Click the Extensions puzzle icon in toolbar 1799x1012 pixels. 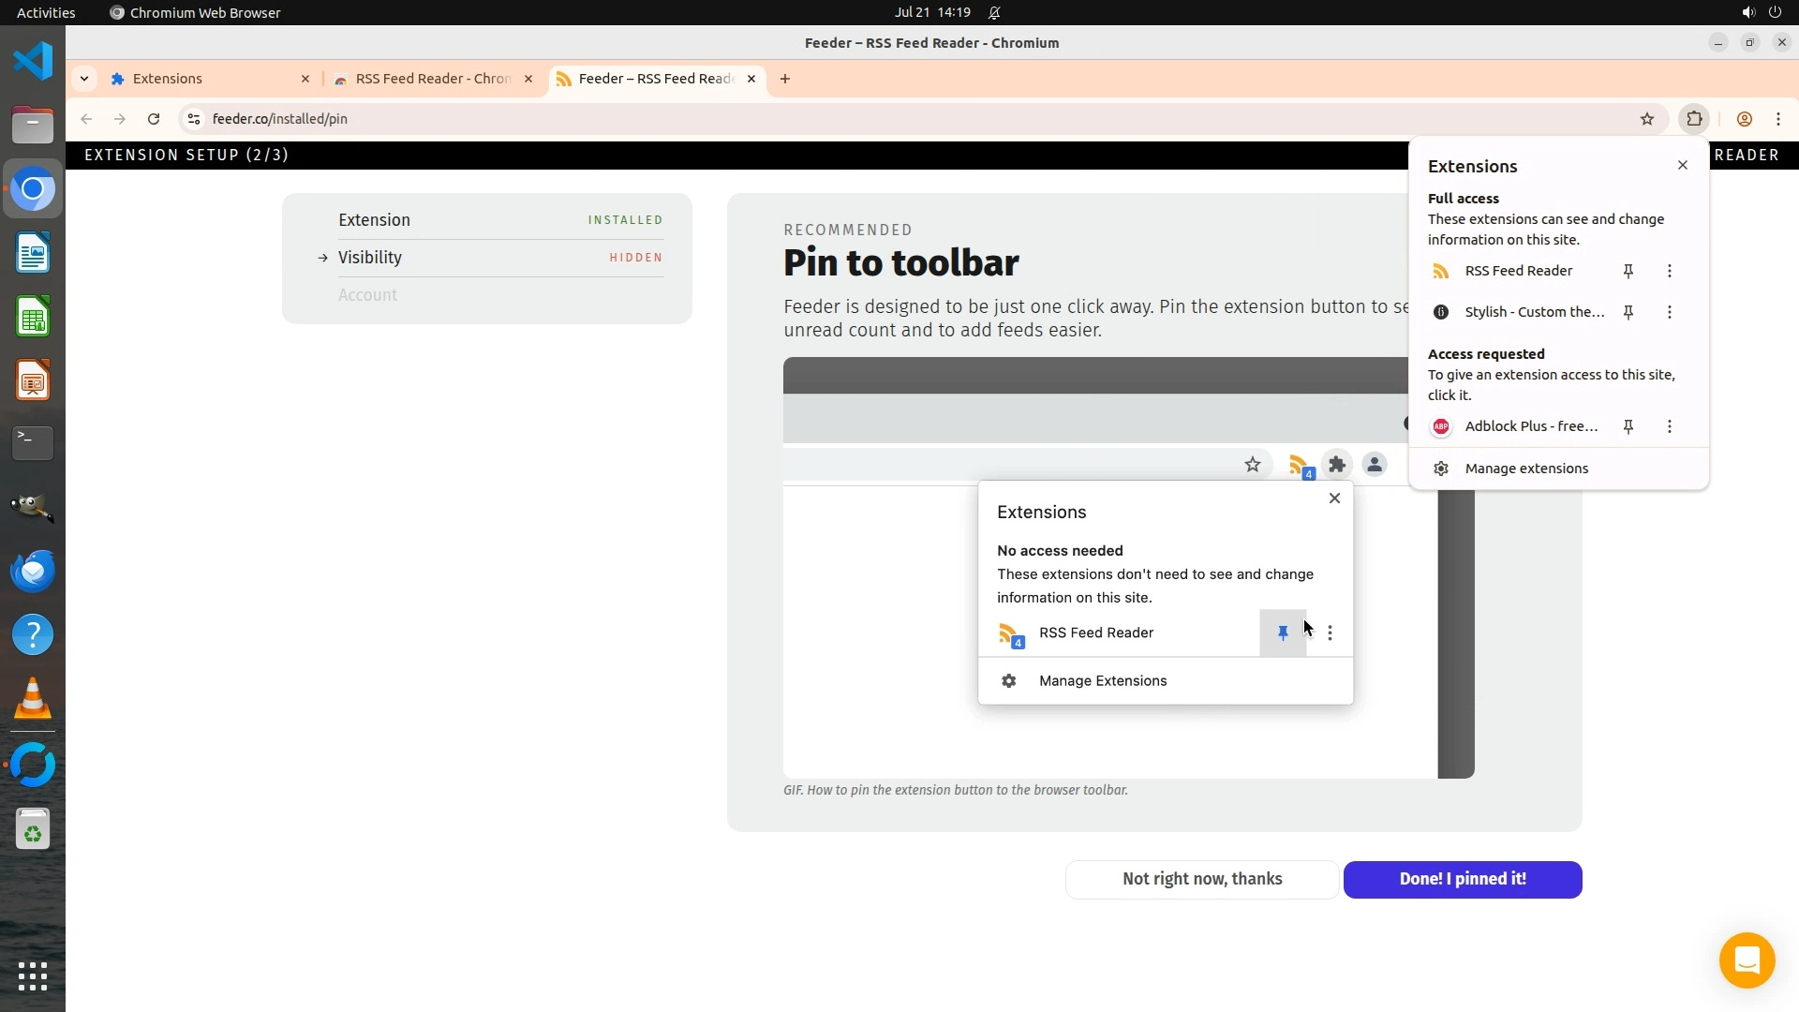(x=1694, y=119)
